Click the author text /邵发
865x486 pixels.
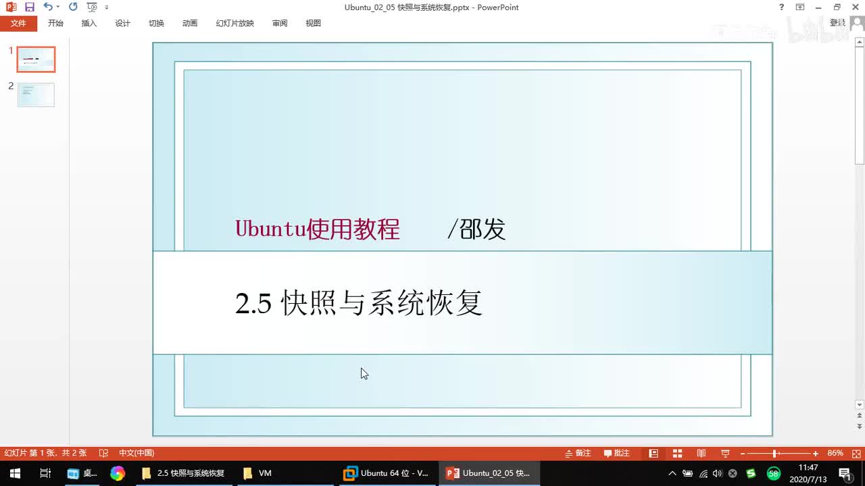pyautogui.click(x=476, y=230)
